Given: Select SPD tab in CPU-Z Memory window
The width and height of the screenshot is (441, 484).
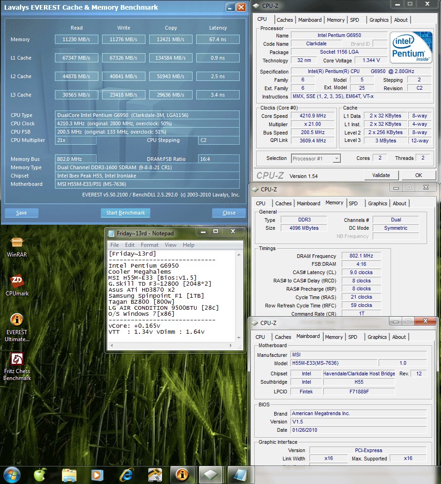Looking at the screenshot, I should (353, 203).
